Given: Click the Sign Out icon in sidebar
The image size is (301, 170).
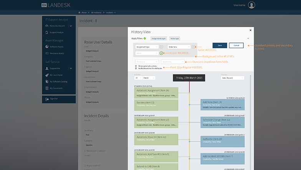Looking at the screenshot, I should [46, 98].
